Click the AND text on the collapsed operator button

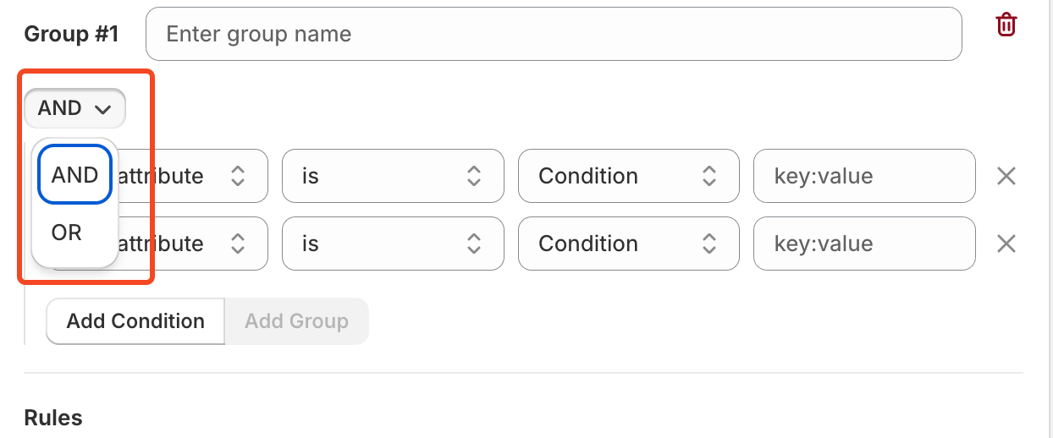60,108
